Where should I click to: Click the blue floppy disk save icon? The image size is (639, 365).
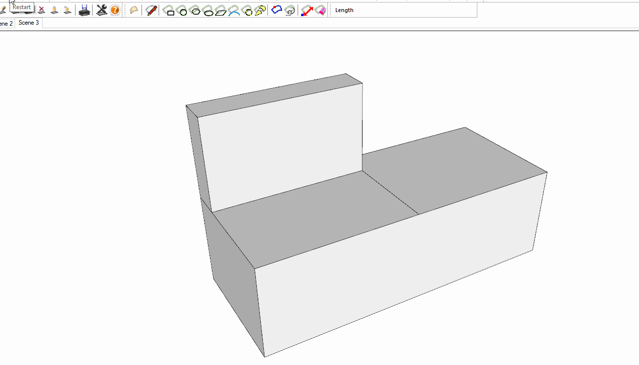[x=85, y=10]
